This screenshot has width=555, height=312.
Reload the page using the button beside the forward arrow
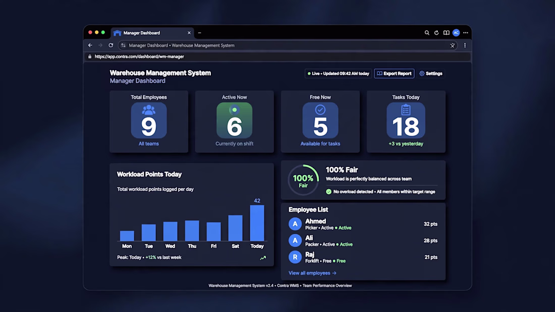(x=111, y=45)
